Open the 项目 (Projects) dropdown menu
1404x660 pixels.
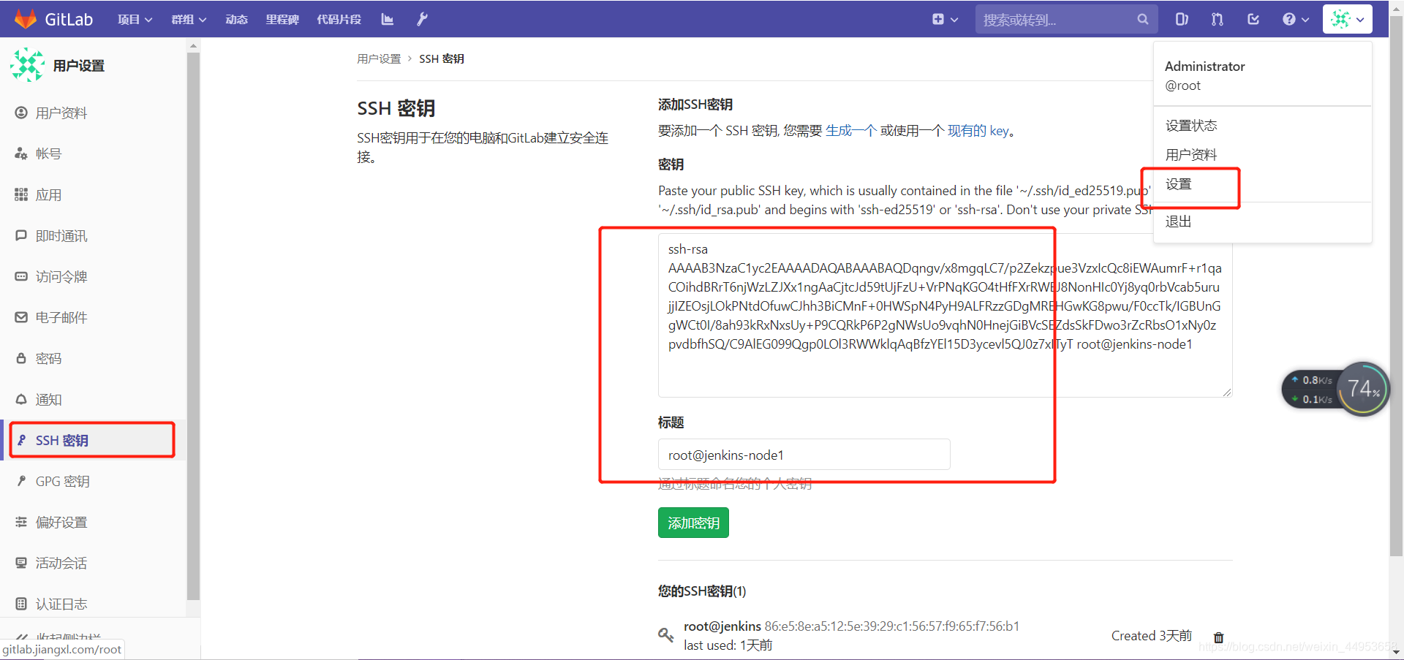pos(135,20)
